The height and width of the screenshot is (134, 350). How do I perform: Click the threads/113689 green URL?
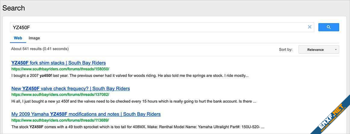[60, 120]
